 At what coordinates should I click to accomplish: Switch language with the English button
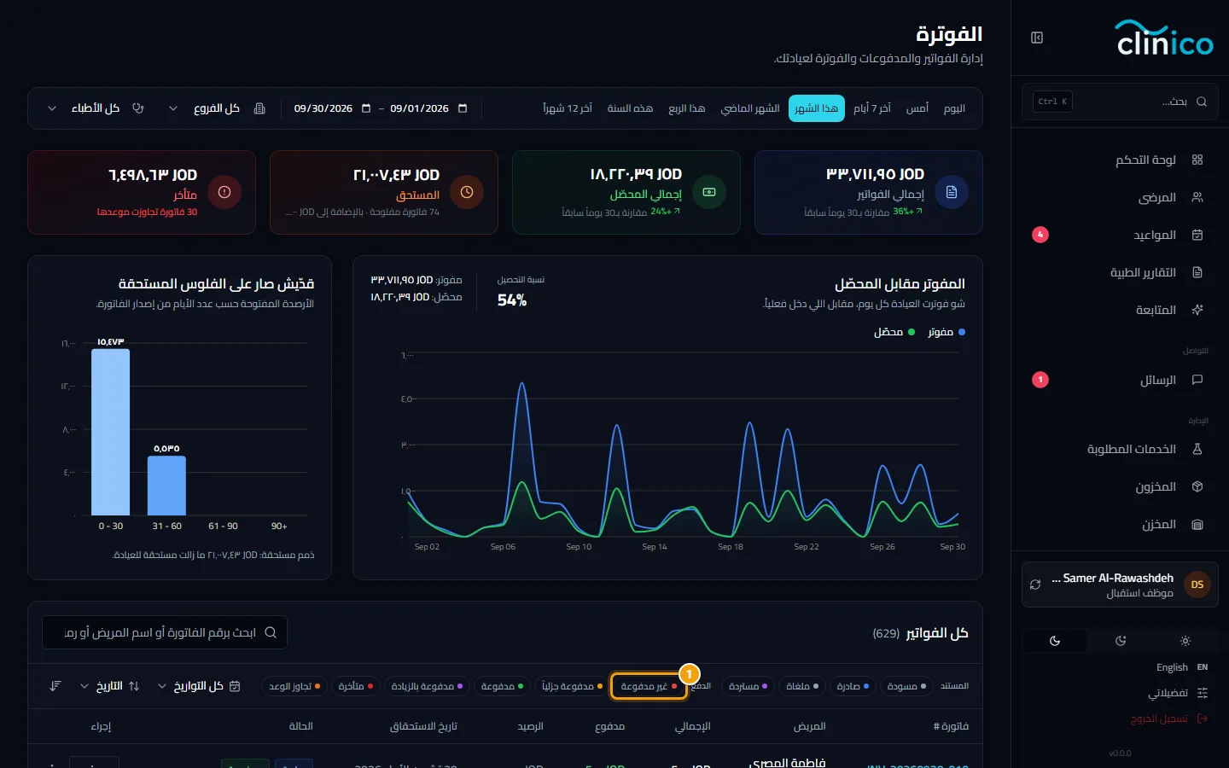[1182, 667]
